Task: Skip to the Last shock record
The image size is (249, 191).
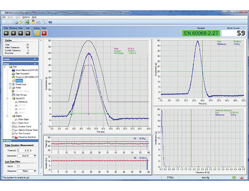Action: point(28,33)
